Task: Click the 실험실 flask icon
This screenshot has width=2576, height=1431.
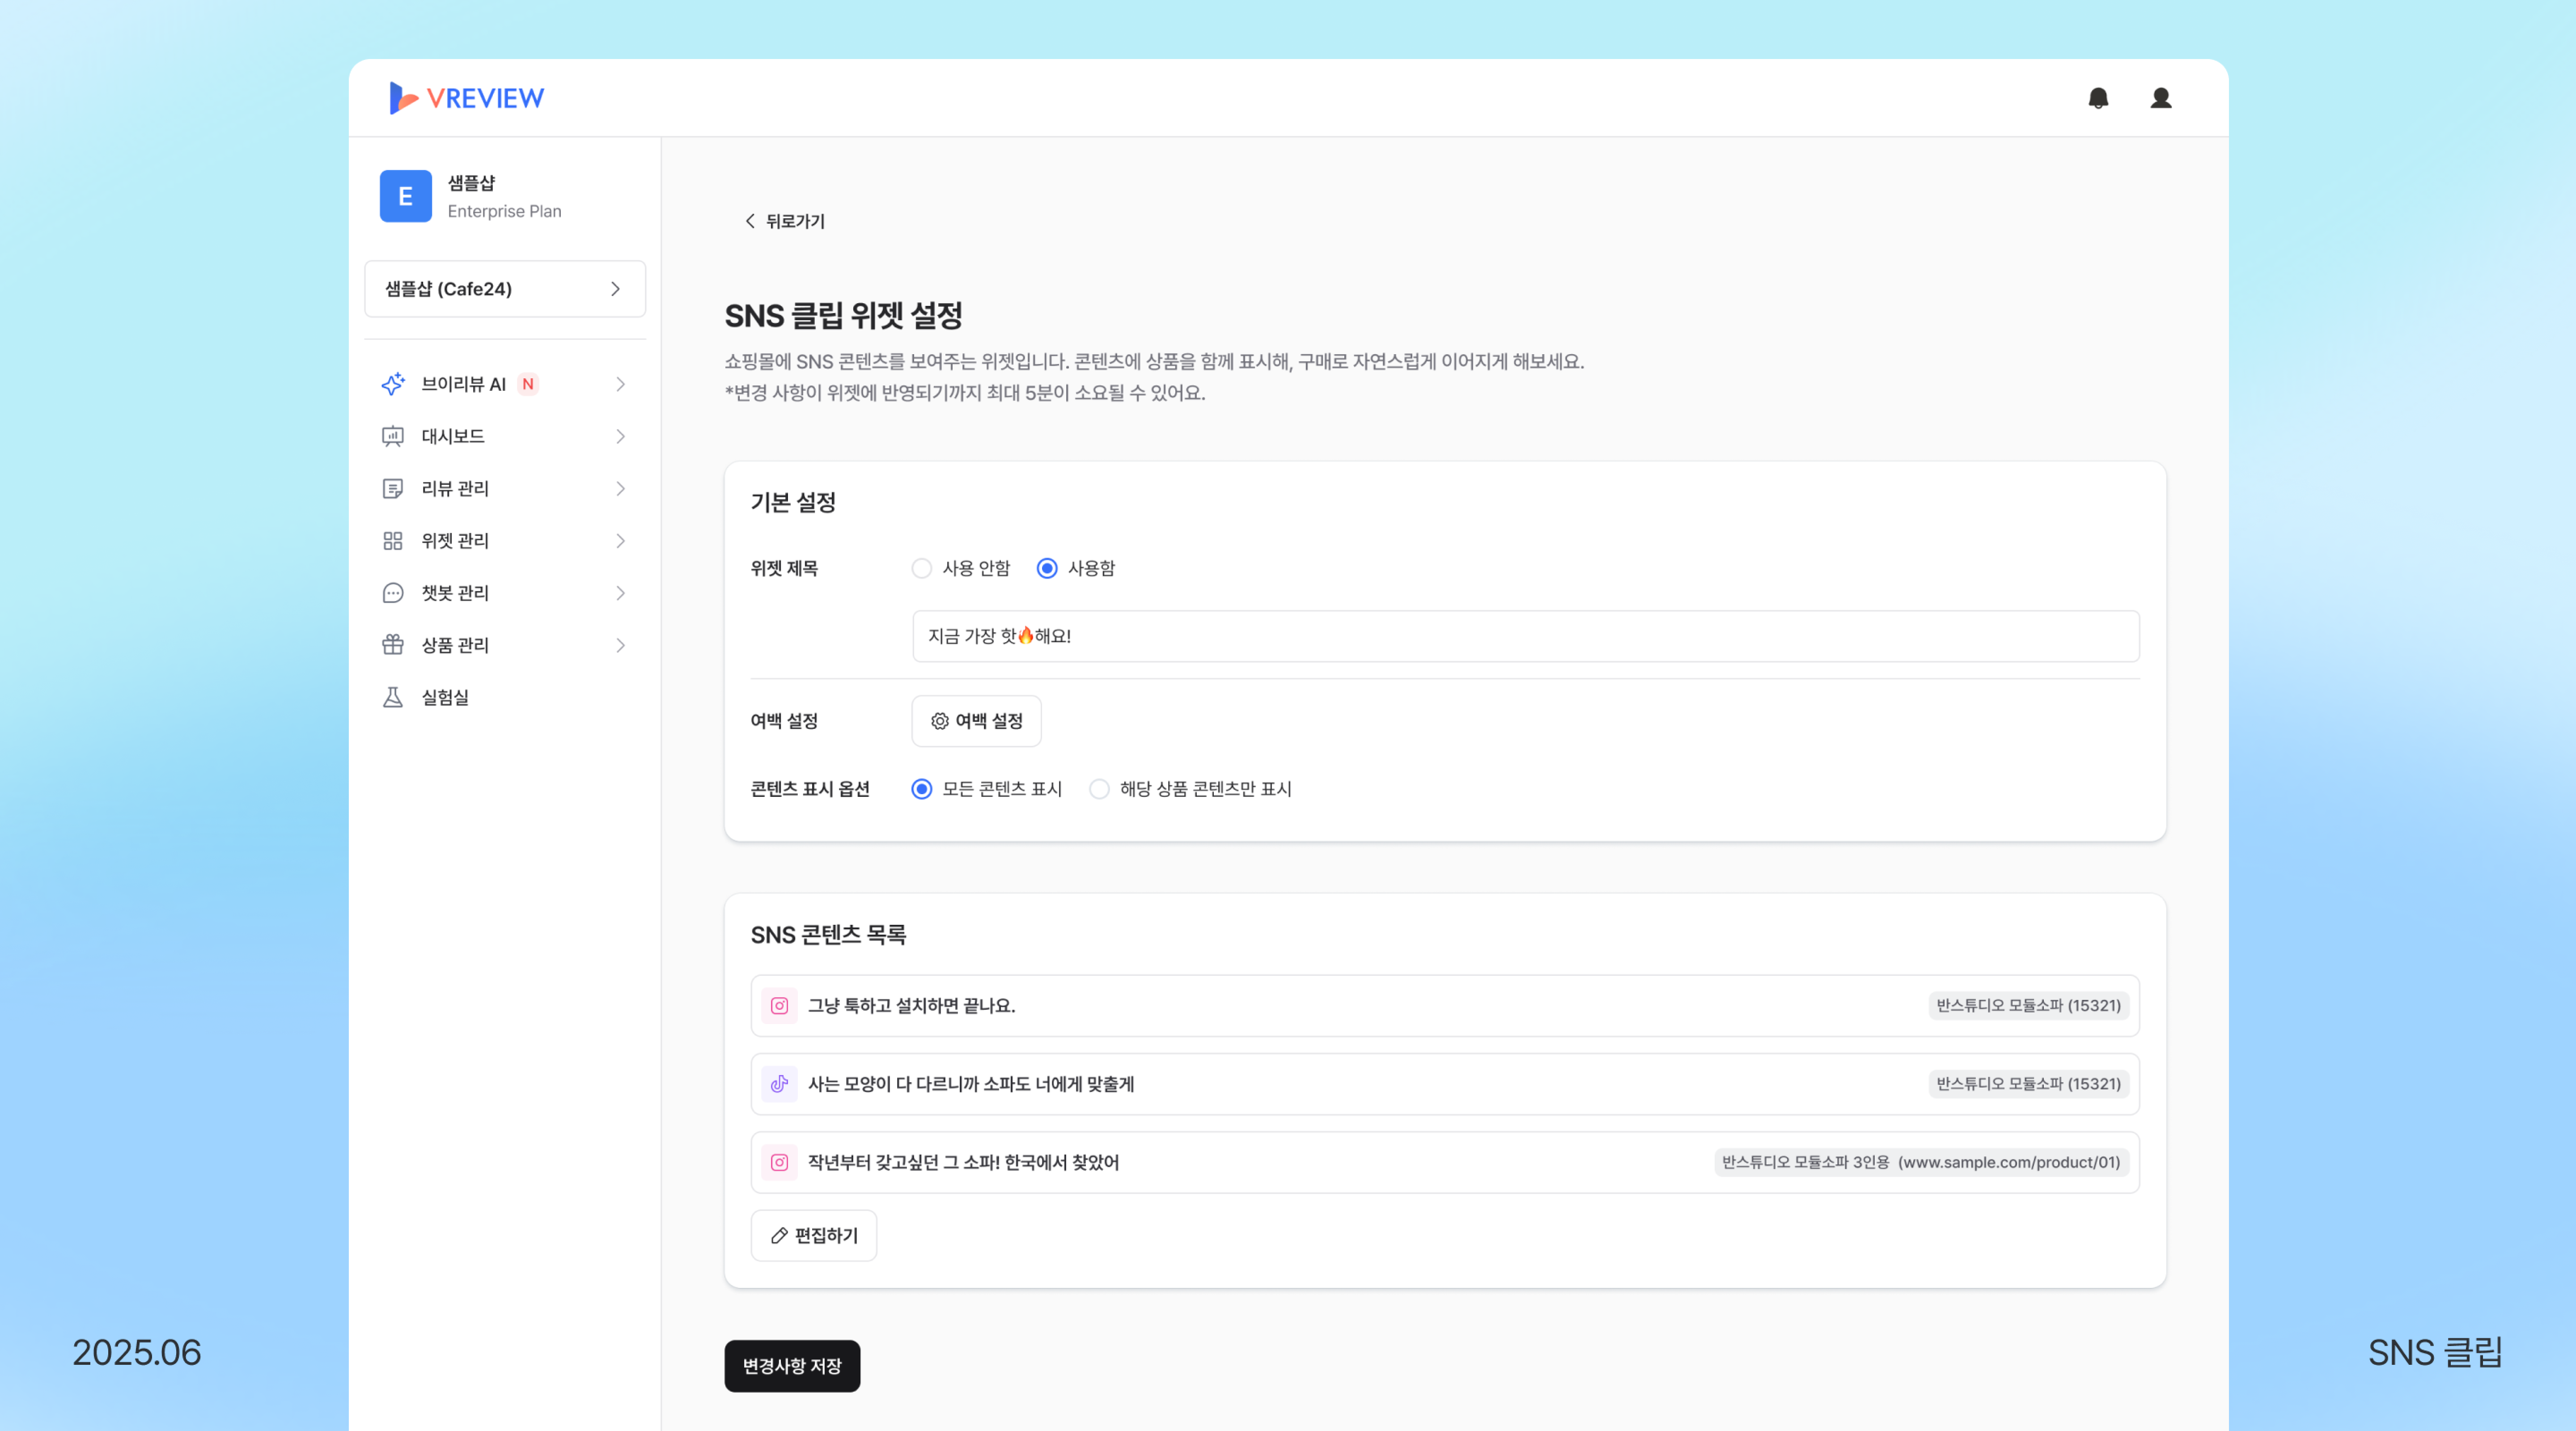Action: click(x=393, y=697)
